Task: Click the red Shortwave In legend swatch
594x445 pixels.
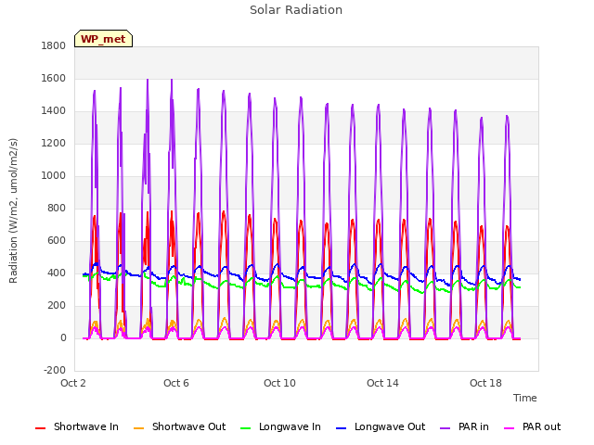Action: pos(41,428)
